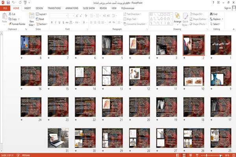Switch to the DESIGN tab
The height and width of the screenshot is (157, 236).
click(39, 8)
